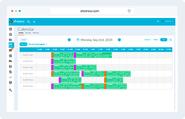
Task: Expand the Service Type Legend dropdown
Action: 38,44
